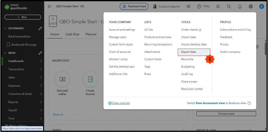Expand the Sales submenu
The width and height of the screenshot is (268, 132).
click(x=41, y=78)
